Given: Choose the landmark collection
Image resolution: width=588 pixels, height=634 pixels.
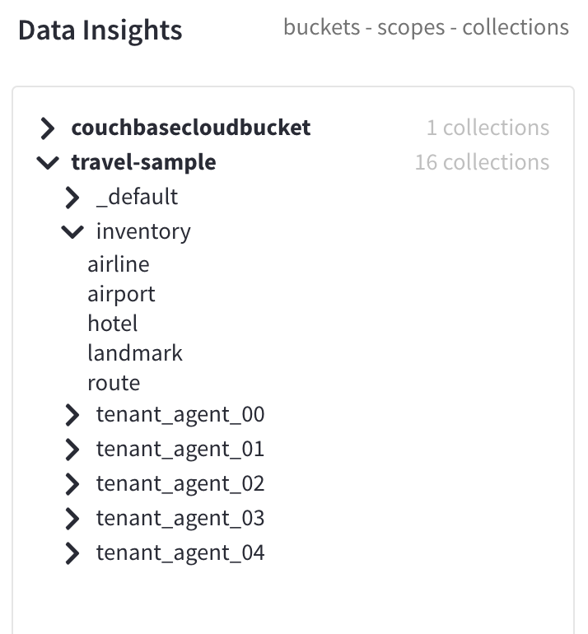Looking at the screenshot, I should point(135,353).
